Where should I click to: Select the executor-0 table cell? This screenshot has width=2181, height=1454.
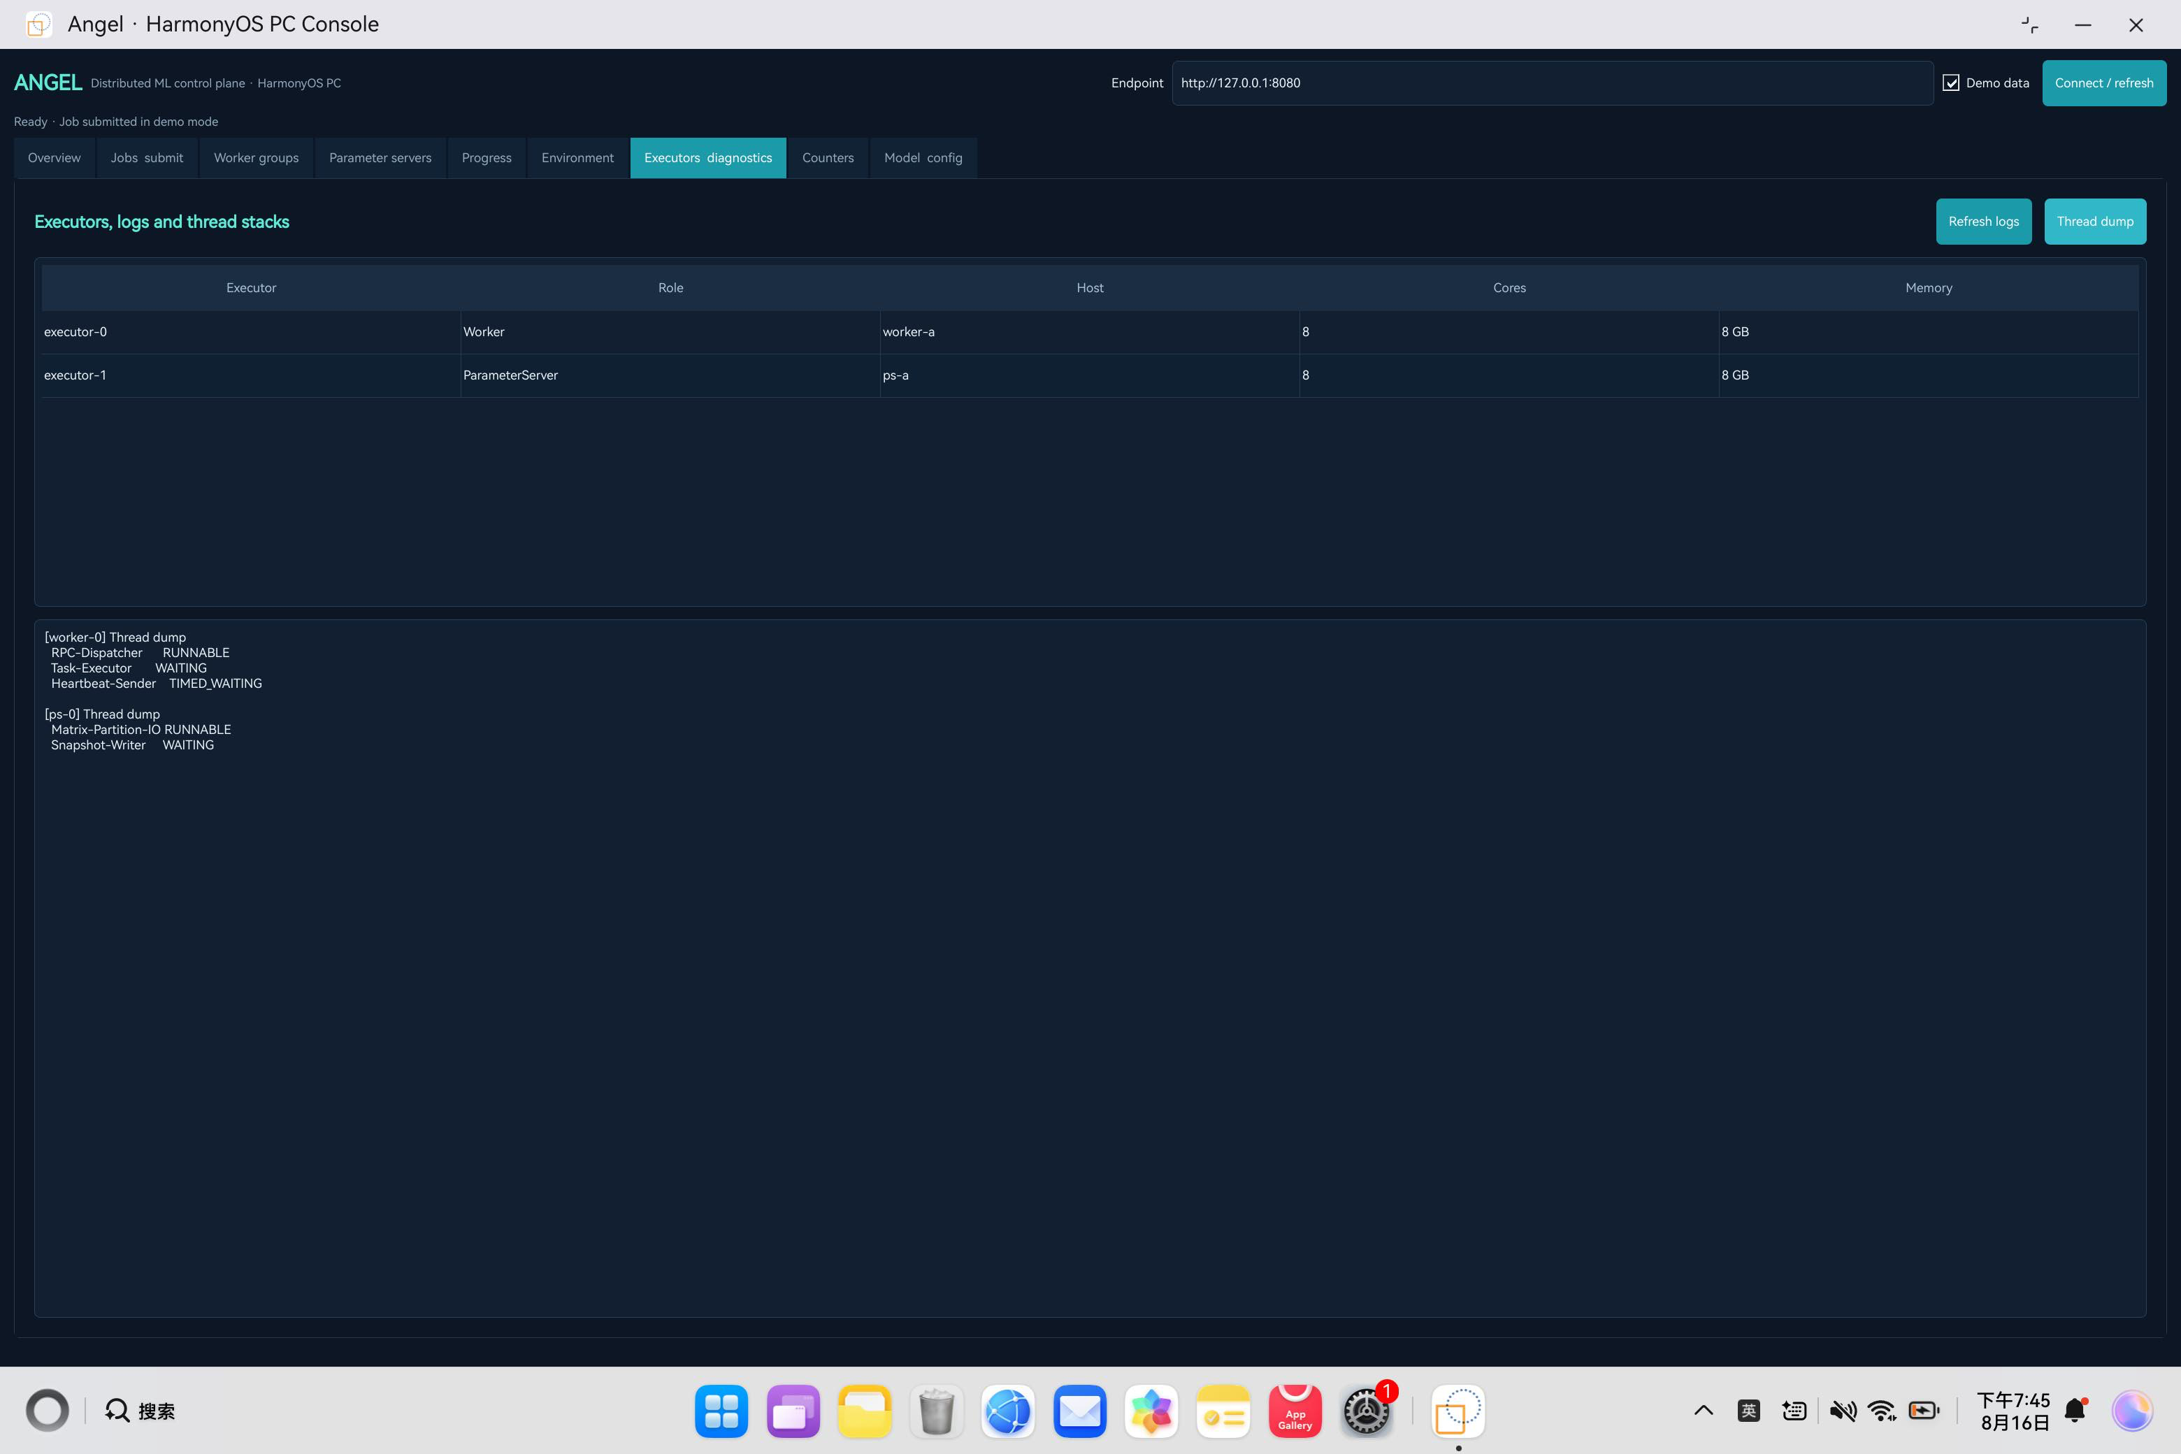click(250, 332)
